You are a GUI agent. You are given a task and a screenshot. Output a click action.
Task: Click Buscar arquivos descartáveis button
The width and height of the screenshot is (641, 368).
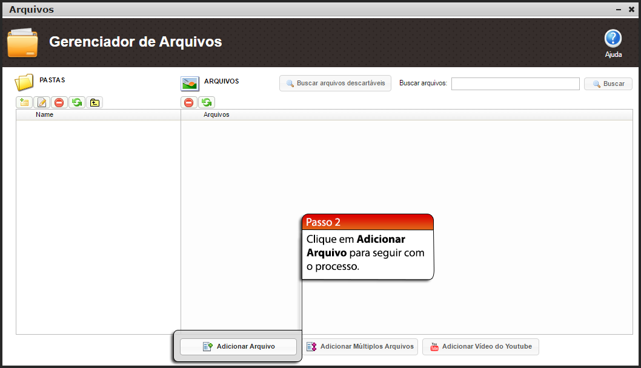[x=335, y=84]
